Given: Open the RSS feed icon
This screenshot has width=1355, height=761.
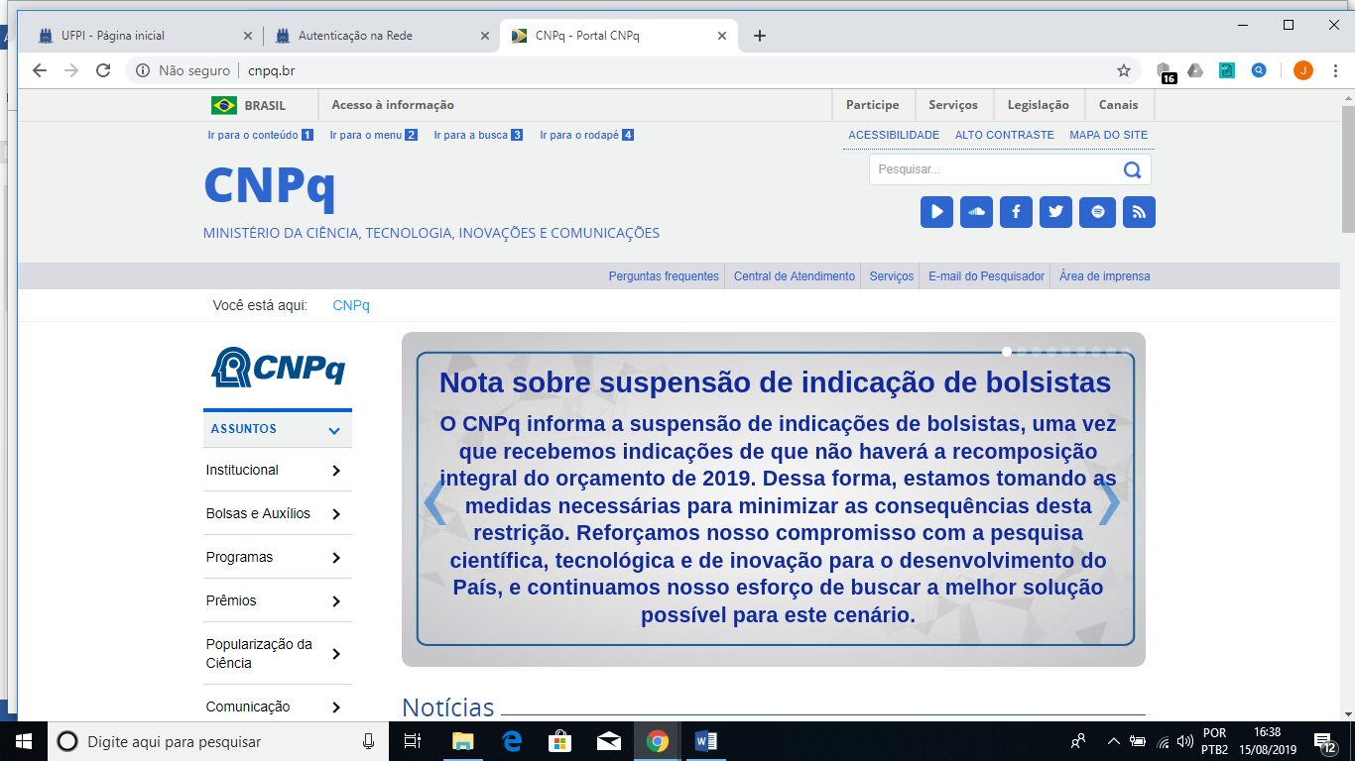Looking at the screenshot, I should click(1139, 212).
